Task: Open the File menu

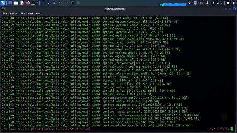Action: point(5,14)
